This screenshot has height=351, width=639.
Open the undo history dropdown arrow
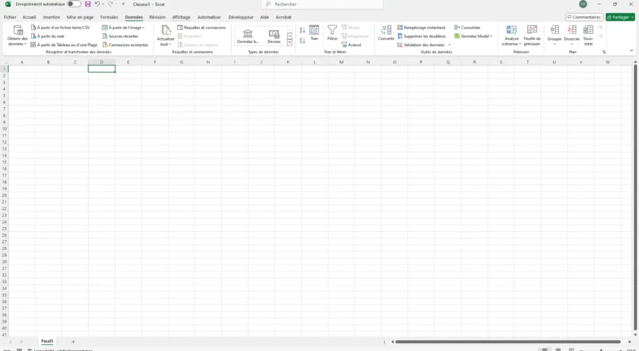[x=103, y=4]
